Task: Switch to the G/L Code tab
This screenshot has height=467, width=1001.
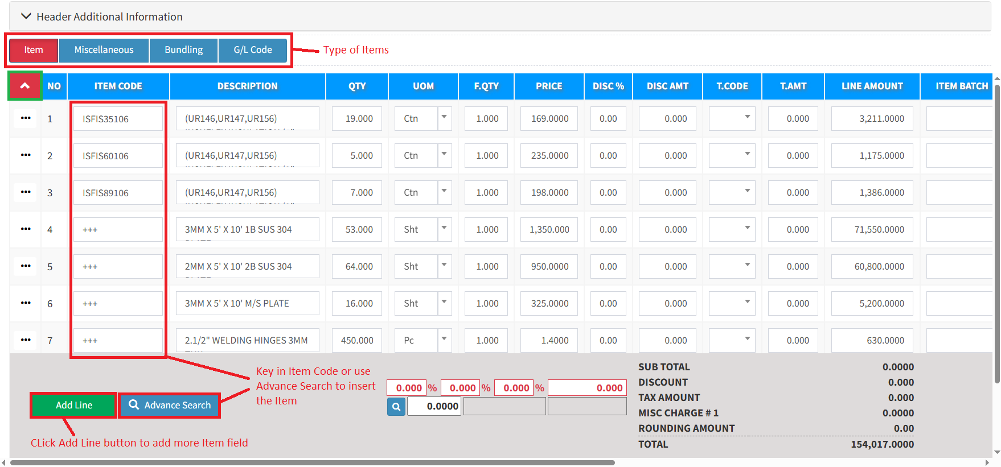Action: coord(253,50)
